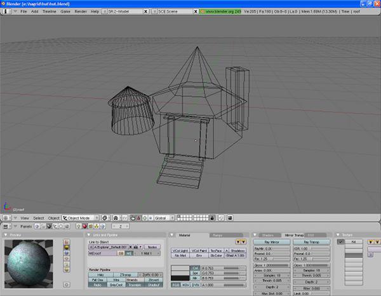Set preview type to flat plane
381x296 pixels.
point(67,242)
